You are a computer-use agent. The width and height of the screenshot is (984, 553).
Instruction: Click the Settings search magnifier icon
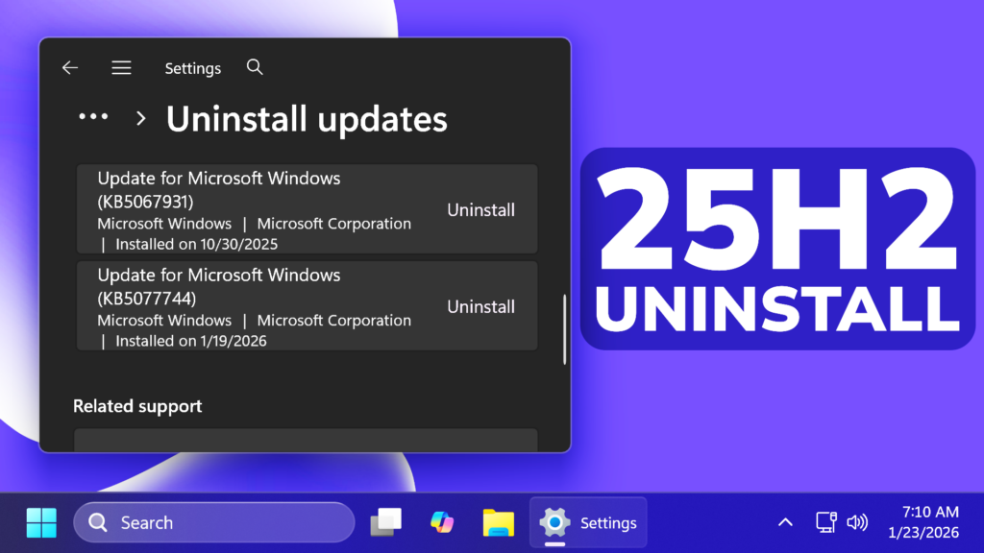(254, 67)
